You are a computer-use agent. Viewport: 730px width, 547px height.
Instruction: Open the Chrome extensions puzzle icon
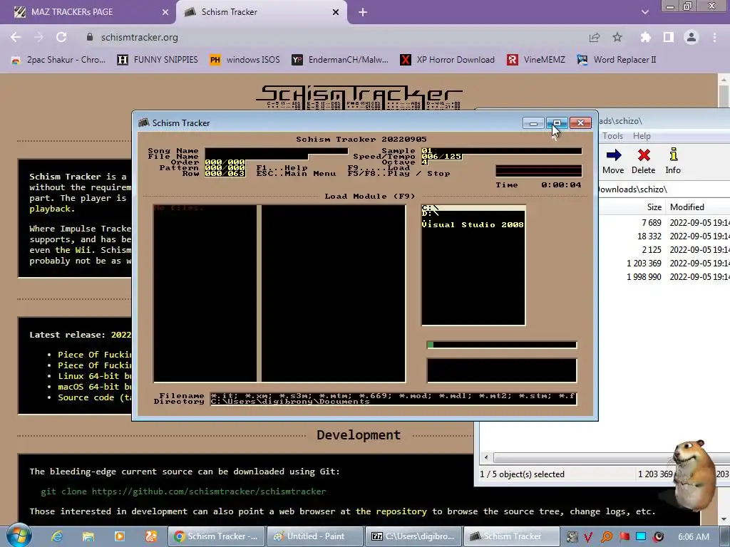[x=645, y=37]
